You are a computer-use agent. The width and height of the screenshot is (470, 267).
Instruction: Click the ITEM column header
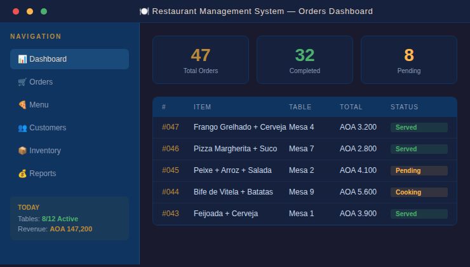(203, 107)
